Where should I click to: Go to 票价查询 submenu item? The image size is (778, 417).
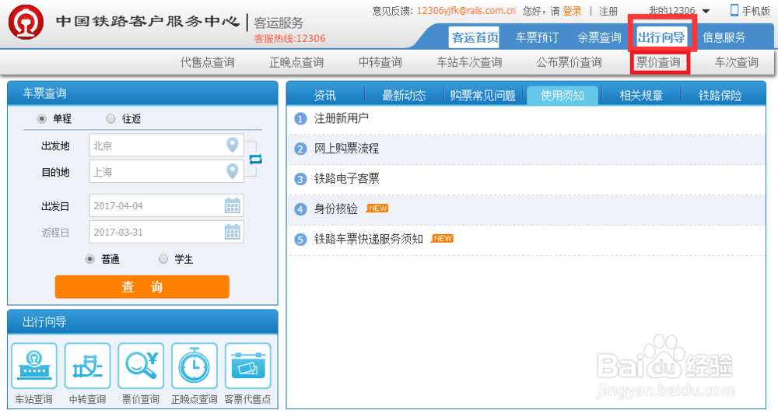coord(658,62)
